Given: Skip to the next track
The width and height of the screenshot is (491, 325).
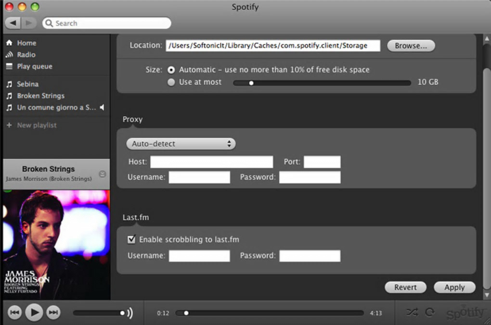Looking at the screenshot, I should tap(53, 312).
